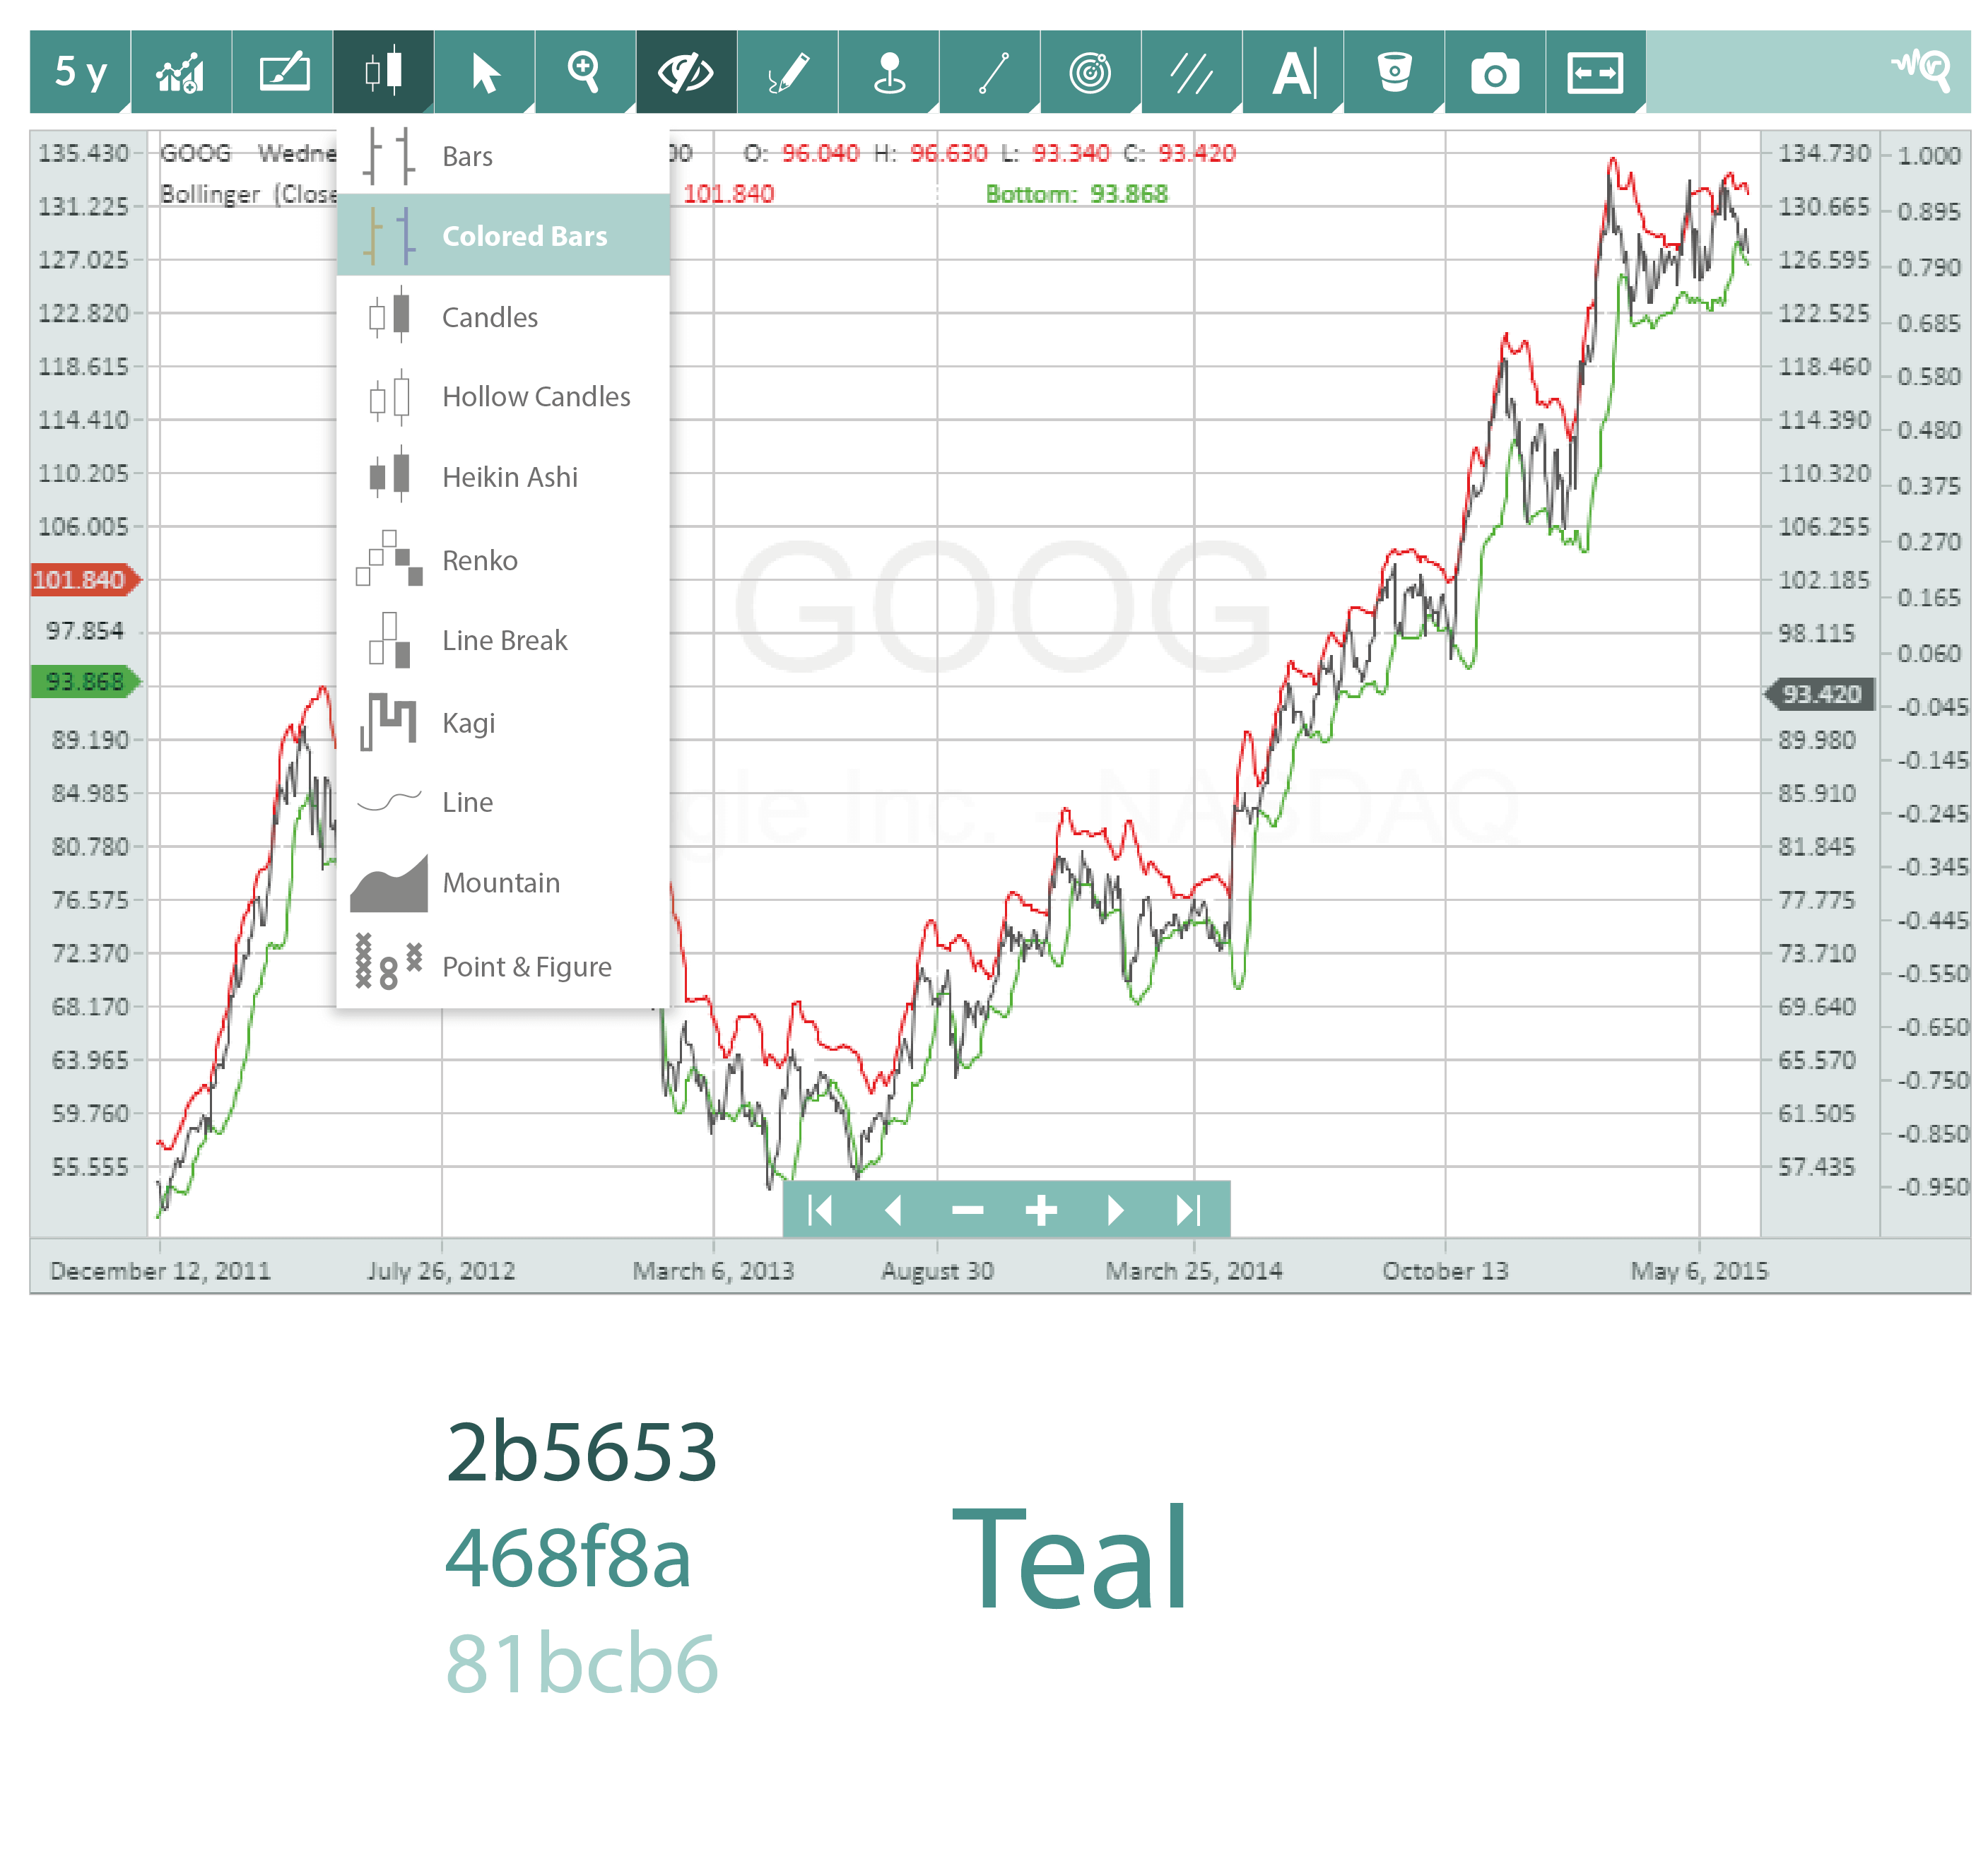This screenshot has height=1864, width=1988.
Task: Take a chart snapshot with the camera icon
Action: tap(1494, 72)
